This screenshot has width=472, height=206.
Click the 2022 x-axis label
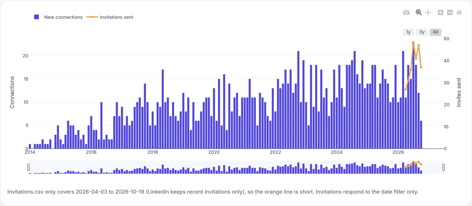[x=275, y=152]
